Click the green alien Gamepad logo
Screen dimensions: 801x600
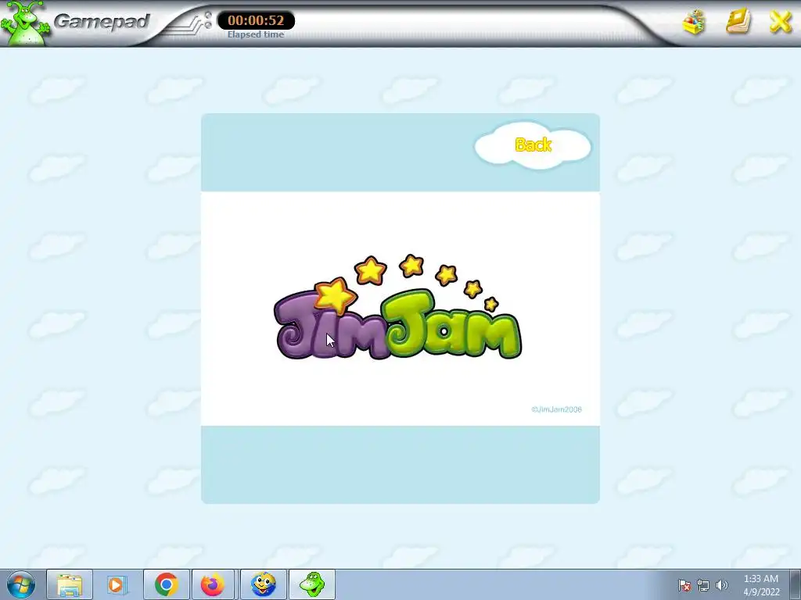[x=24, y=23]
